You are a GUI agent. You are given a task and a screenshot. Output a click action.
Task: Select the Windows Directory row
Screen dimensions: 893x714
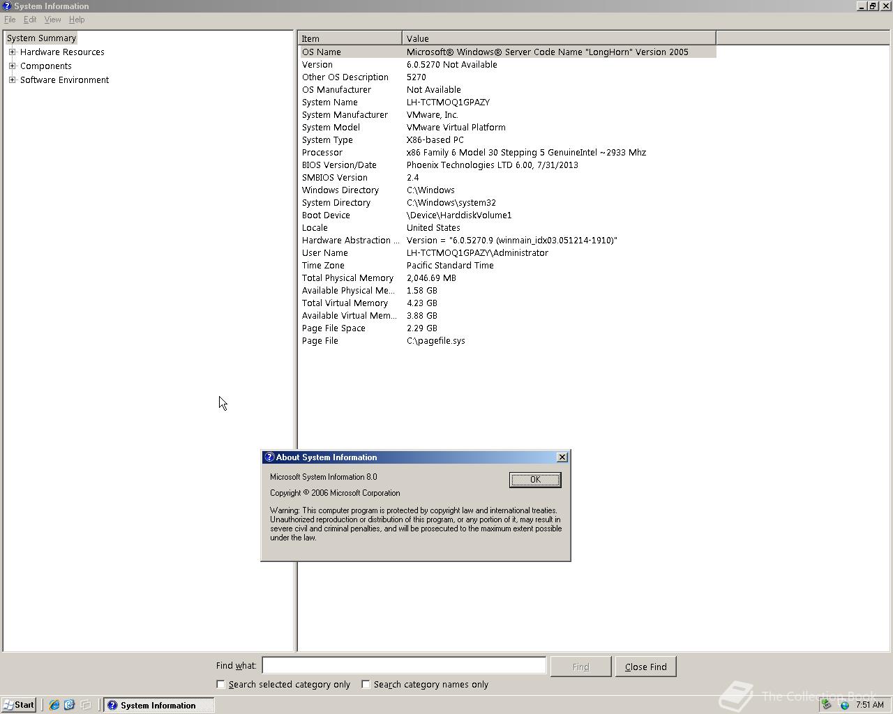pos(508,190)
